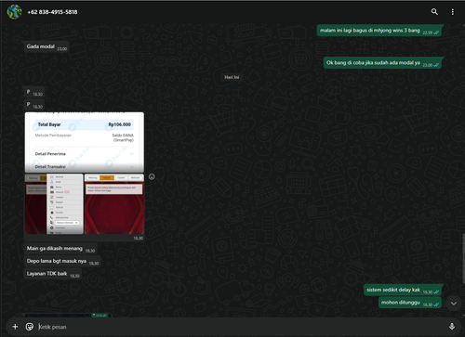Click the "mohon ditunggu" message
The width and height of the screenshot is (465, 337).
(x=410, y=303)
